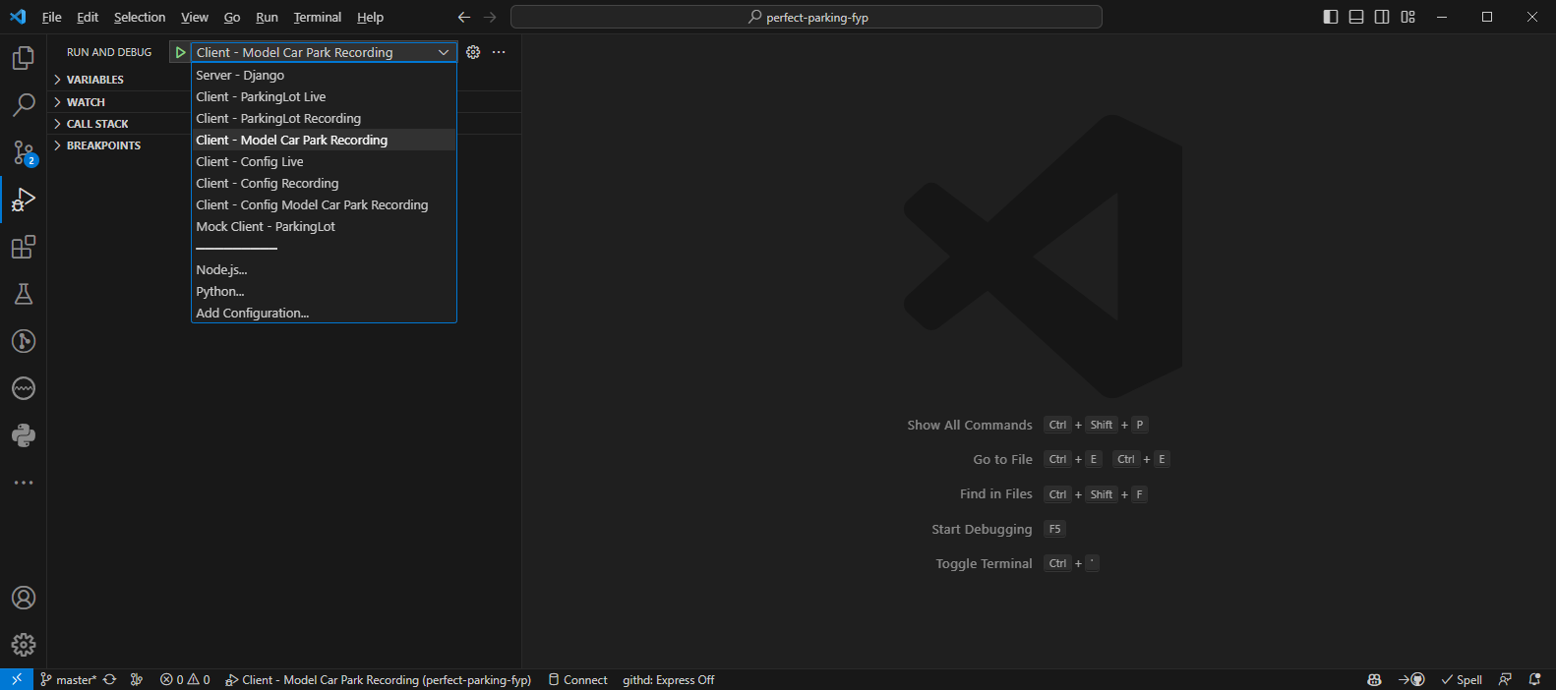Click the perfect-parking-fyp command center search
This screenshot has width=1556, height=690.
807,17
